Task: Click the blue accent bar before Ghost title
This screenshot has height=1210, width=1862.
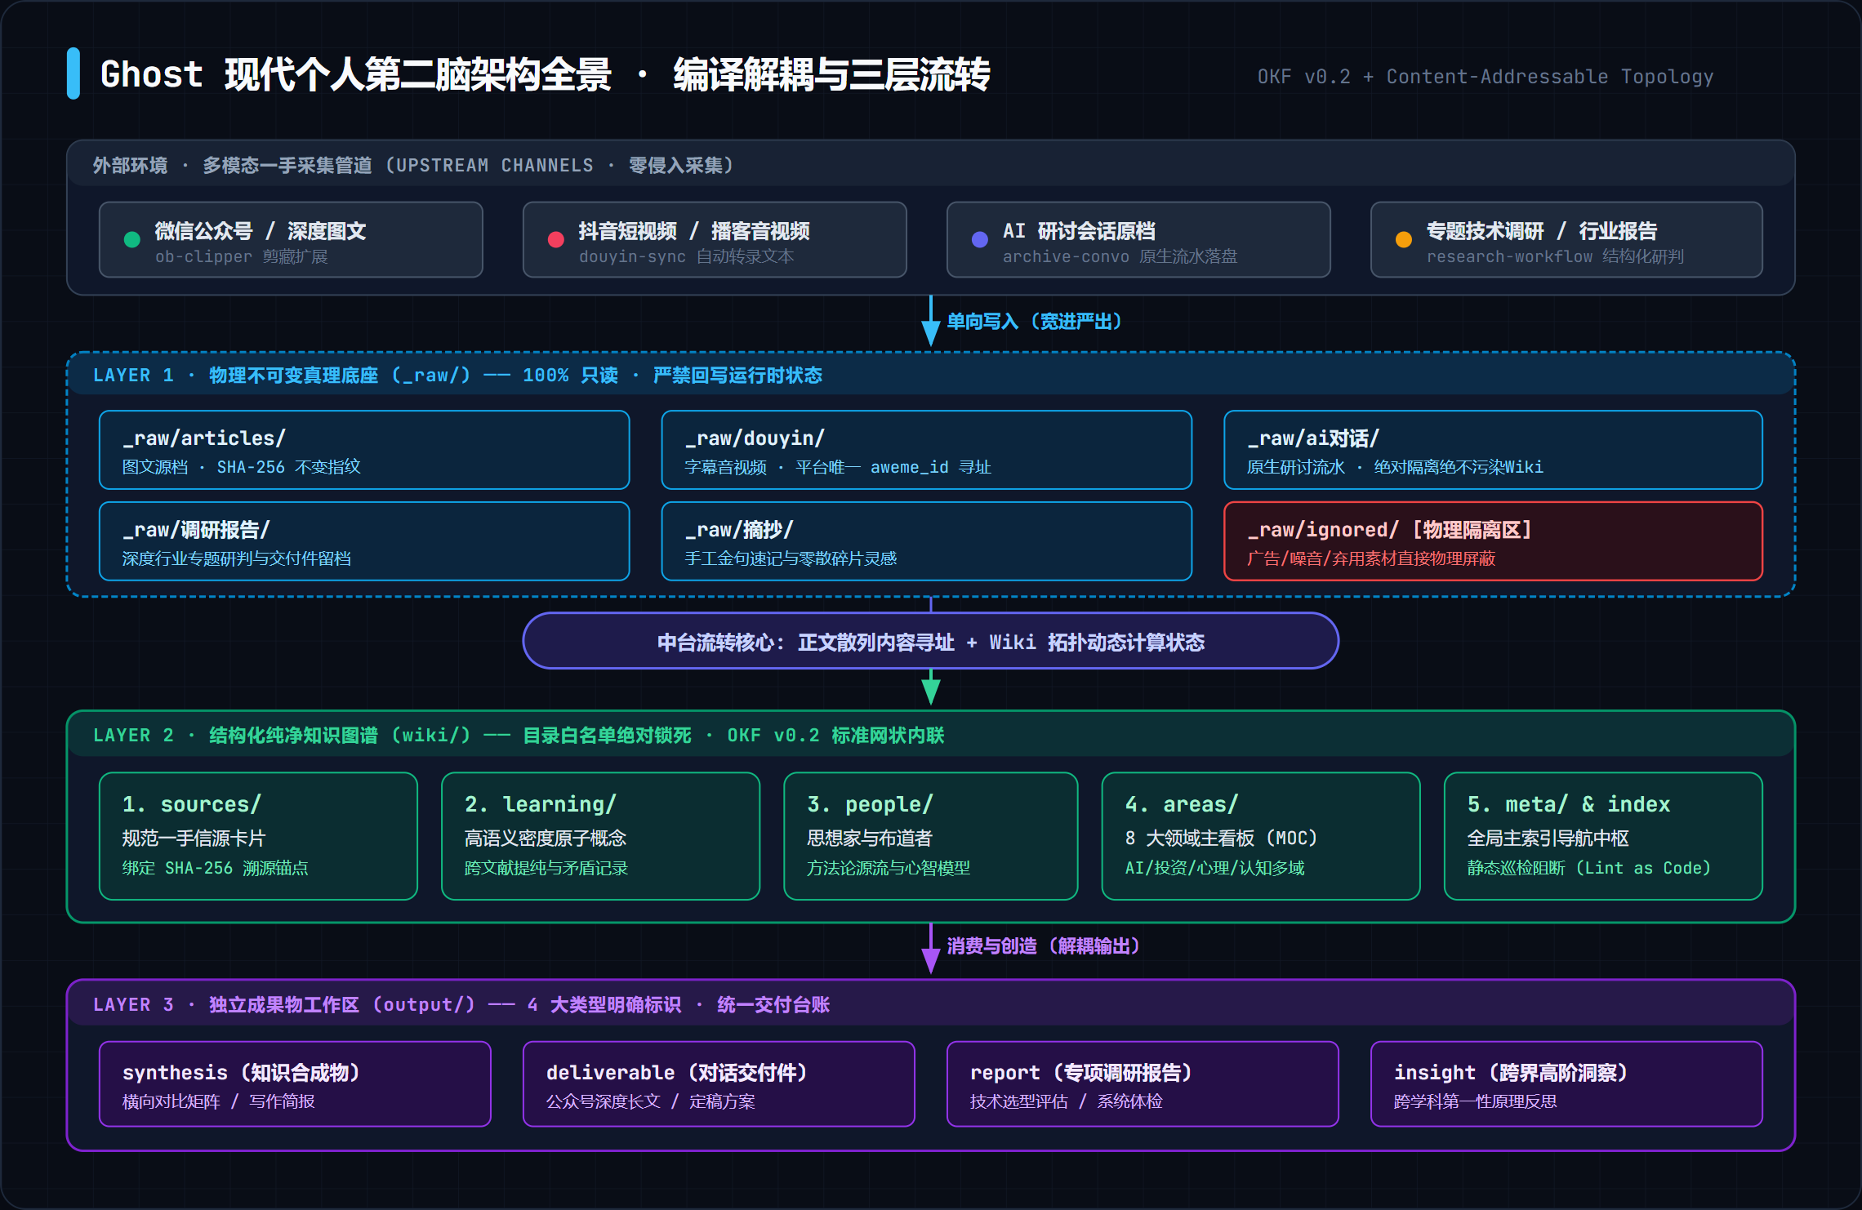Action: pyautogui.click(x=73, y=73)
